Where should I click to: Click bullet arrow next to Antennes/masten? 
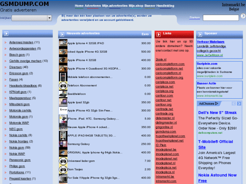point(5,43)
